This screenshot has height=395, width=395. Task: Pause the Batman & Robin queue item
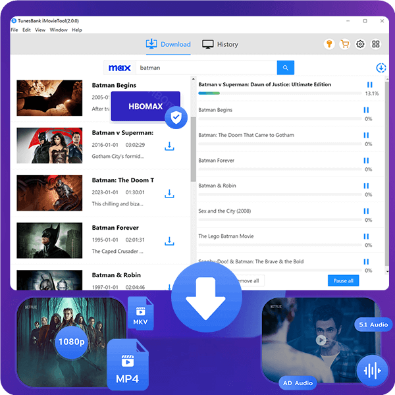pos(366,186)
